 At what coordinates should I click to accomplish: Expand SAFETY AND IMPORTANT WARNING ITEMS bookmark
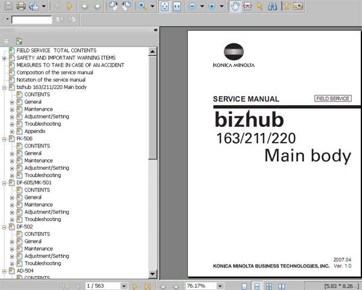[x=4, y=58]
